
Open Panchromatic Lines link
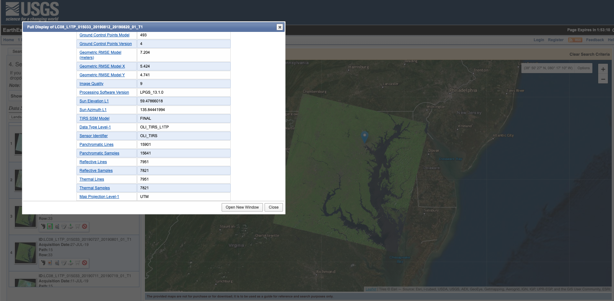[x=96, y=145]
